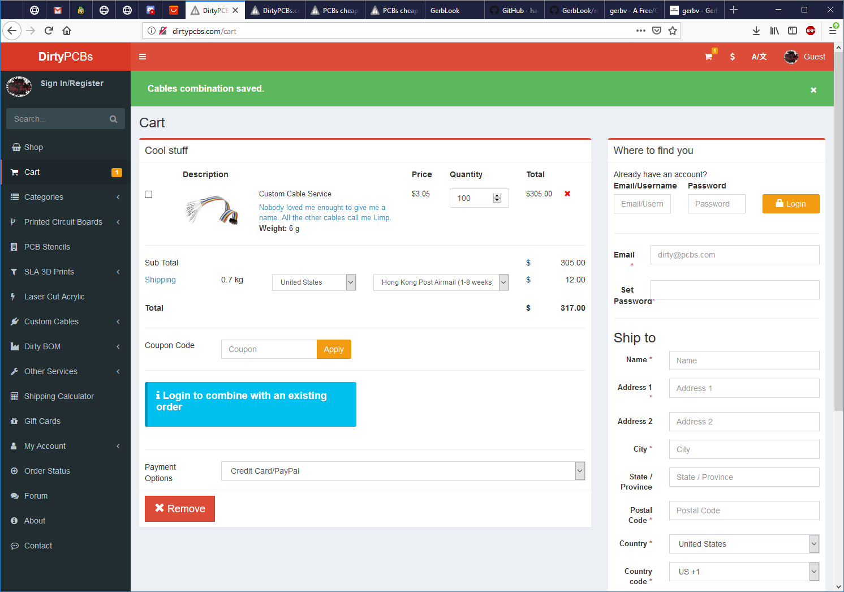This screenshot has height=592, width=844.
Task: Open Gift Cards in the sidebar
Action: pyautogui.click(x=66, y=421)
